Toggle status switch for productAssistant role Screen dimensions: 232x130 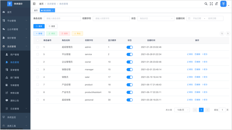tap(130, 92)
